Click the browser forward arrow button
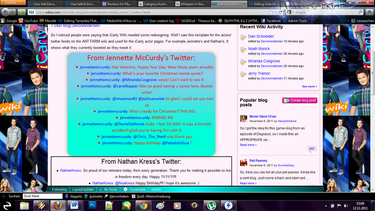 coord(12,12)
